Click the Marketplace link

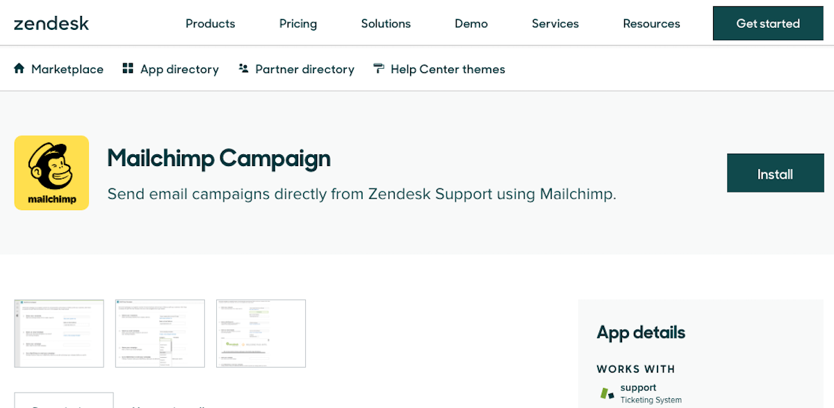[67, 69]
